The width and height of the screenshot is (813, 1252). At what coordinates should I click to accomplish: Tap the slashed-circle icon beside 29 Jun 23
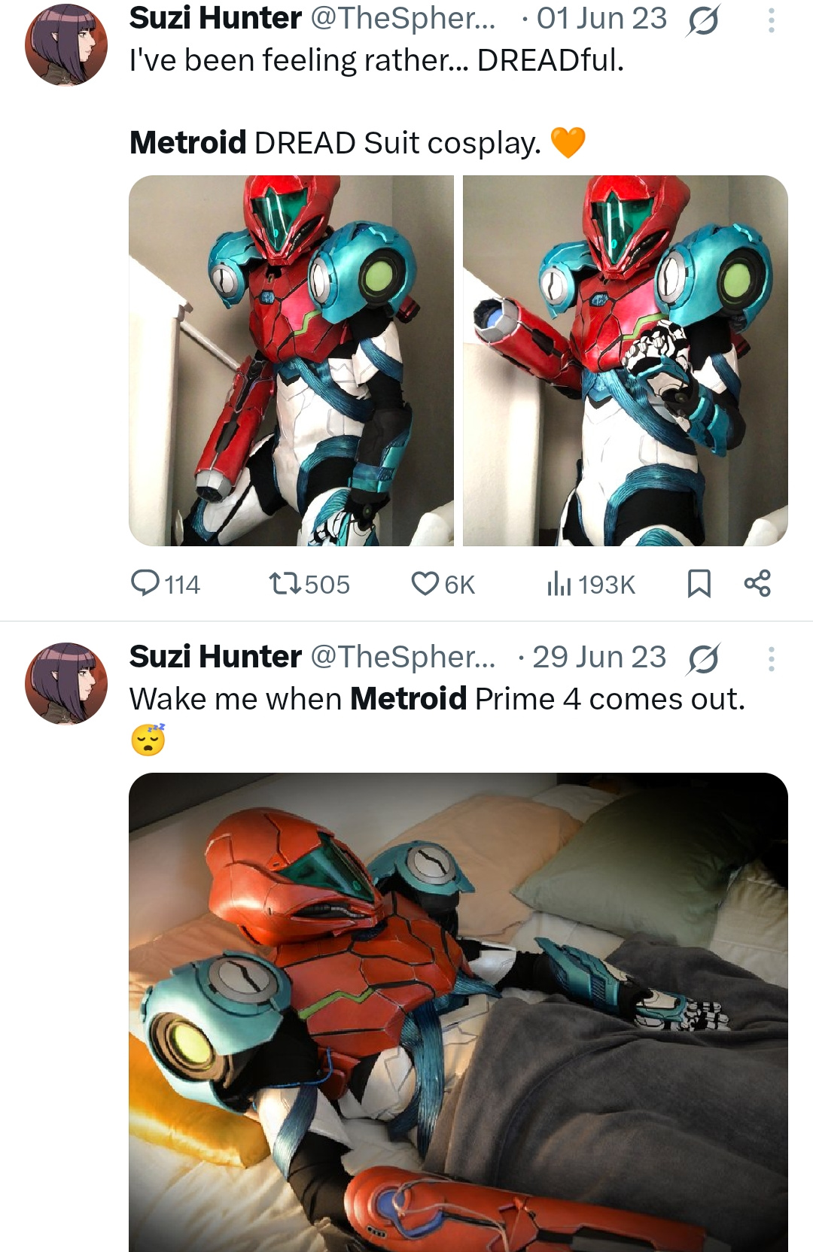click(703, 659)
